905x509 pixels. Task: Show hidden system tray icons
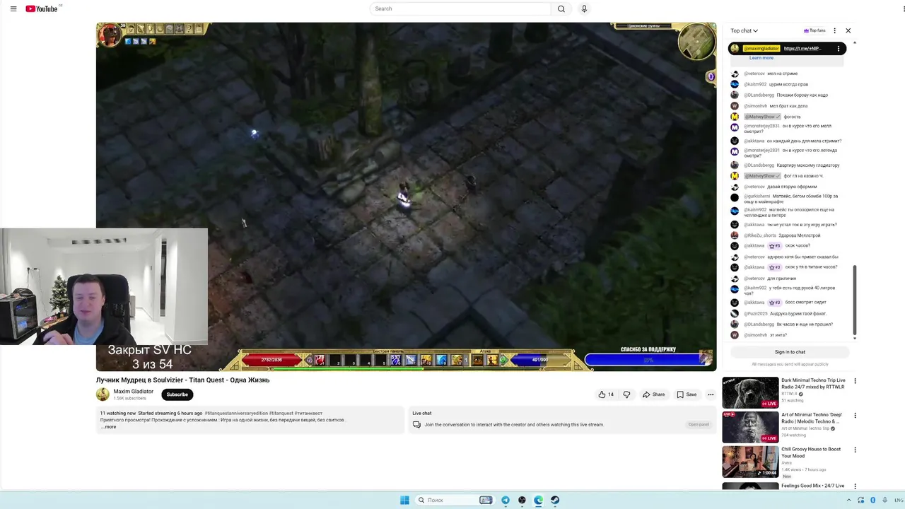849,500
